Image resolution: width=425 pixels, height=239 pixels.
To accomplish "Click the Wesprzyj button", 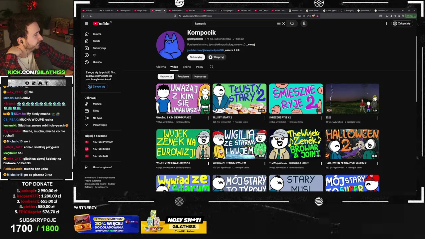I will [216, 57].
